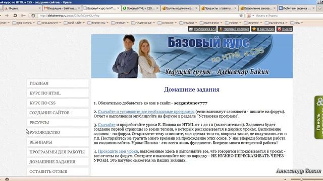Reload the current page

(15, 16)
